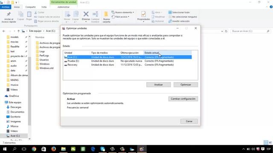Click the Eliminar ribbon icon
273x153 pixels.
(x=86, y=17)
